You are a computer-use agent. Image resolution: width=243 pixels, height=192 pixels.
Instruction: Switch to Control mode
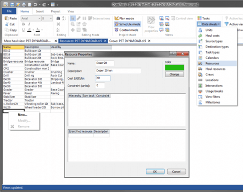coord(126,30)
